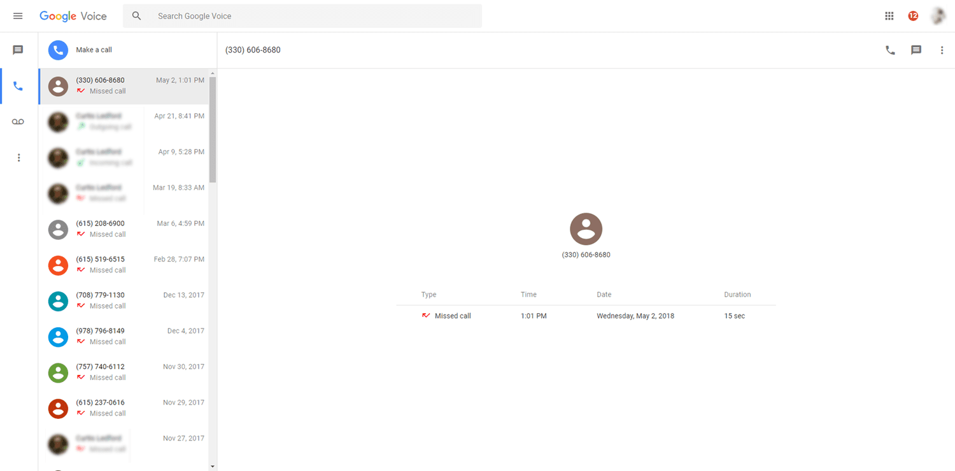The height and width of the screenshot is (471, 955).
Task: Select the missed call from (615) 208-6900
Action: pos(127,229)
